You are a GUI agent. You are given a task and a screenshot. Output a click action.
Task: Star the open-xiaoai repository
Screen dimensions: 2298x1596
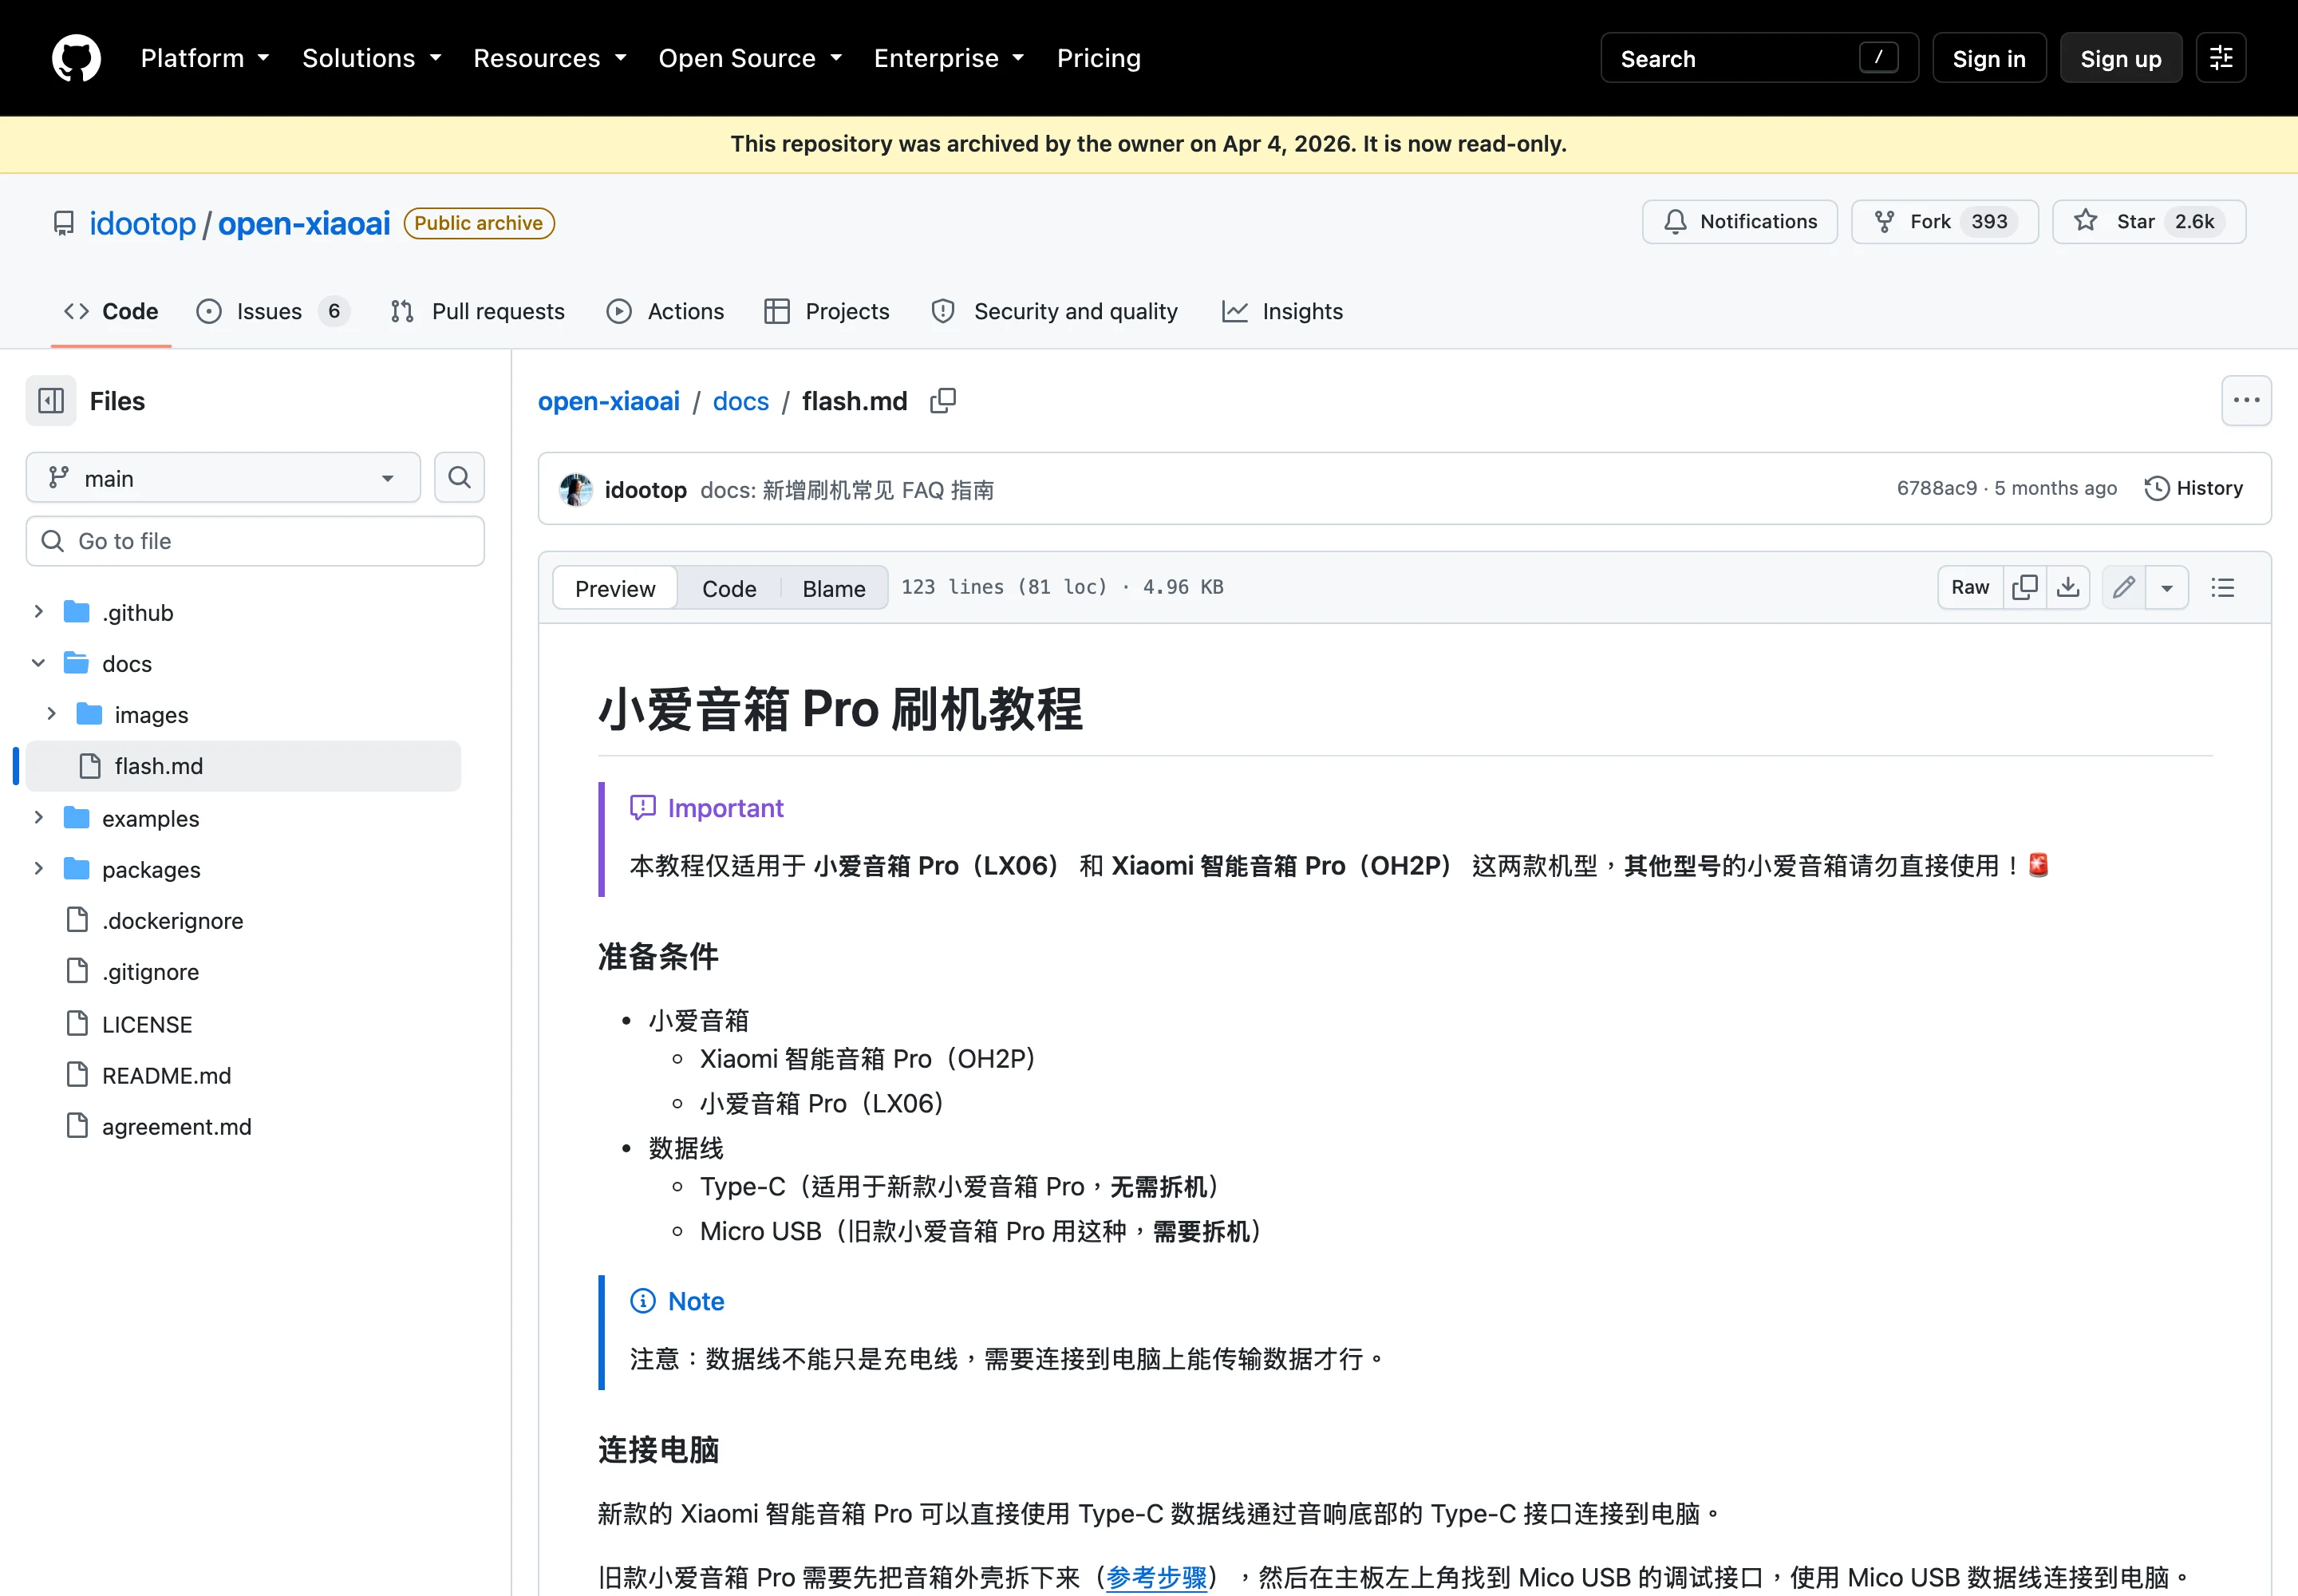click(2148, 222)
